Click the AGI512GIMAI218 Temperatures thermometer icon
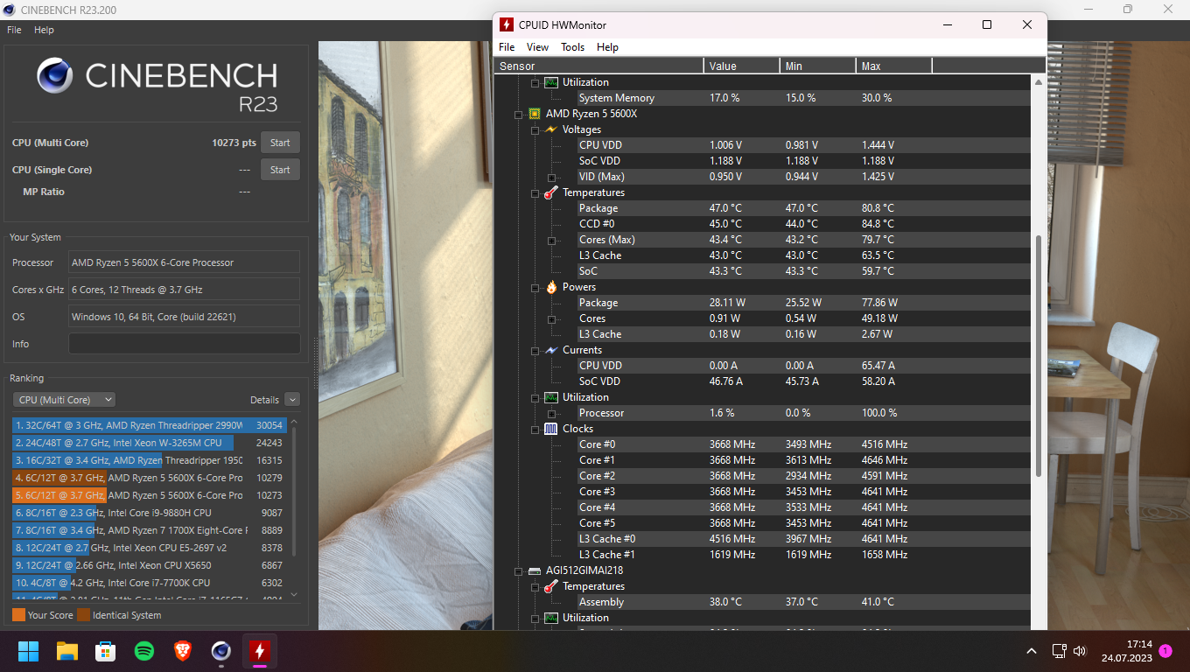The width and height of the screenshot is (1190, 672). 550,586
